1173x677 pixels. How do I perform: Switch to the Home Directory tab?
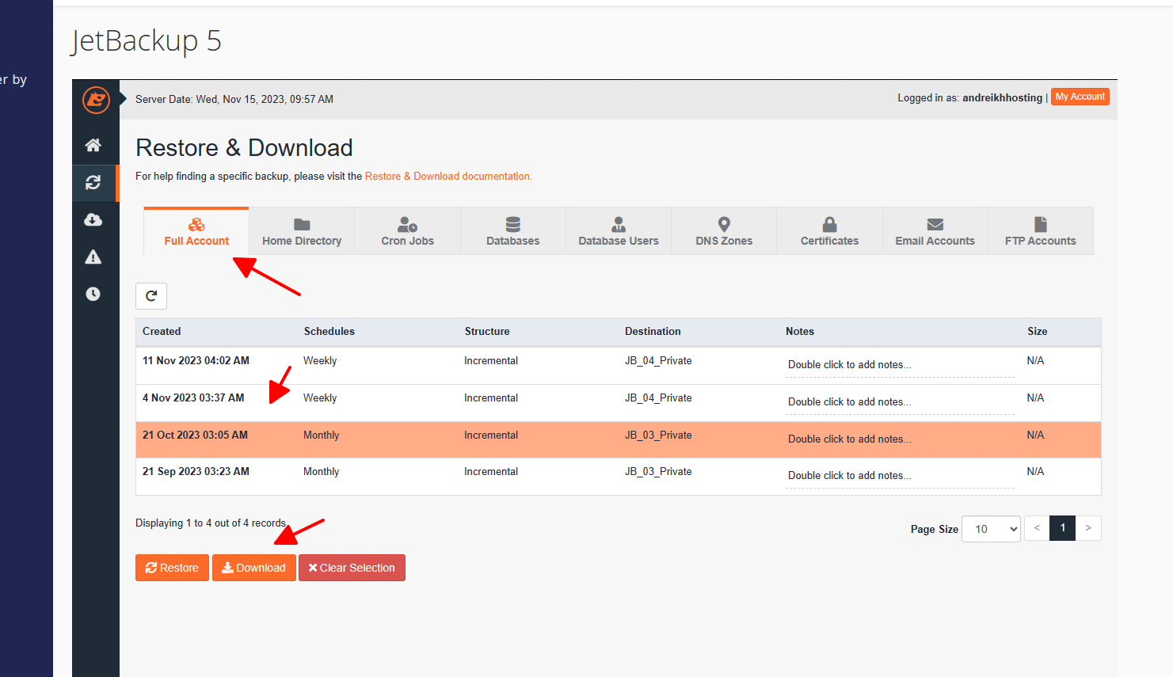(302, 231)
